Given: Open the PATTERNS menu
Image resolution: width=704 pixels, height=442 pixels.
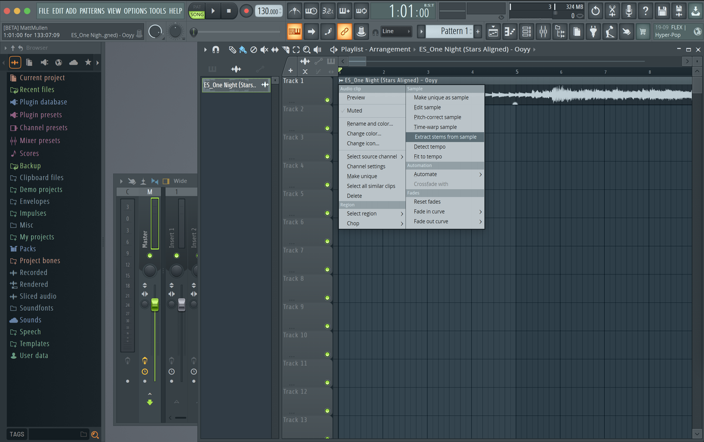Looking at the screenshot, I should 92,11.
